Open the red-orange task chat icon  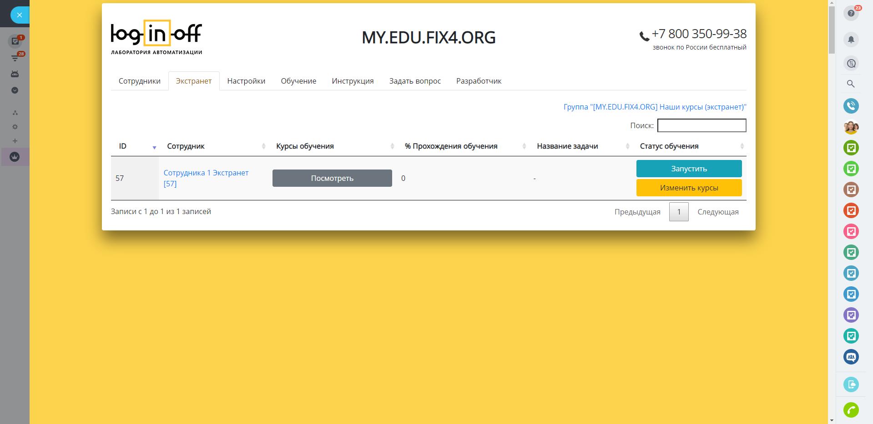point(851,210)
